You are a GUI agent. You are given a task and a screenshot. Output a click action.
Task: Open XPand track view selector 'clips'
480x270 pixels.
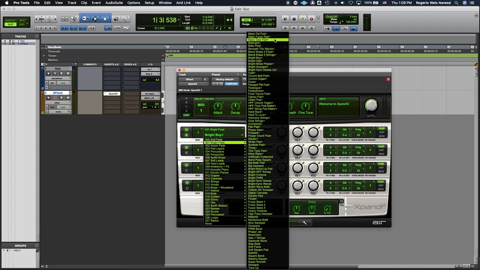58,103
